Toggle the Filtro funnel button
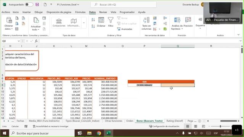The width and height of the screenshot is (244, 137). (x=111, y=22)
